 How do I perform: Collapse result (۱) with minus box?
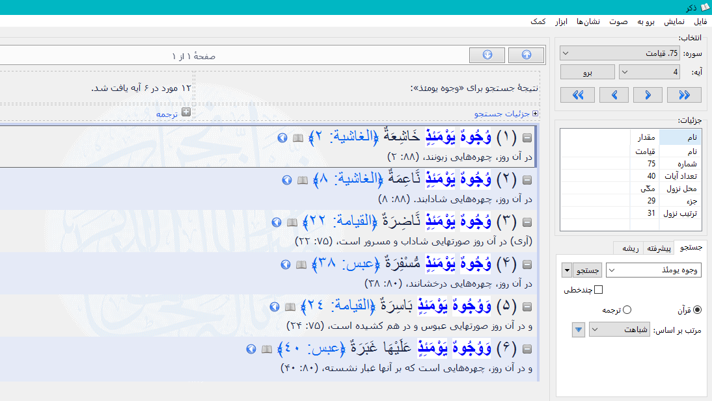(527, 137)
